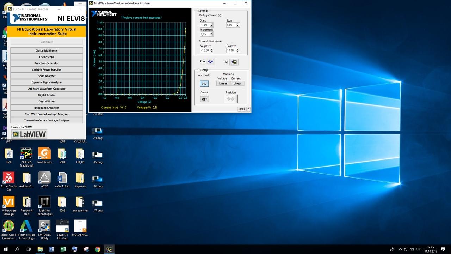Adjust Negative current limit stepper

point(211,50)
